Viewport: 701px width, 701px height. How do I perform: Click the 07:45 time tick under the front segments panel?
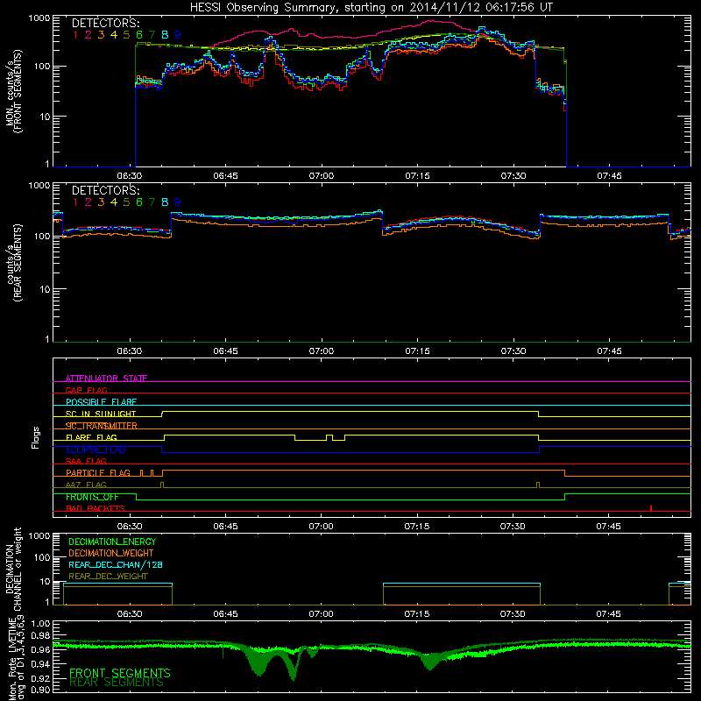pos(609,176)
